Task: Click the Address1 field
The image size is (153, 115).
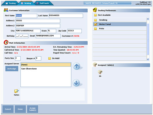Action: click(x=38, y=21)
